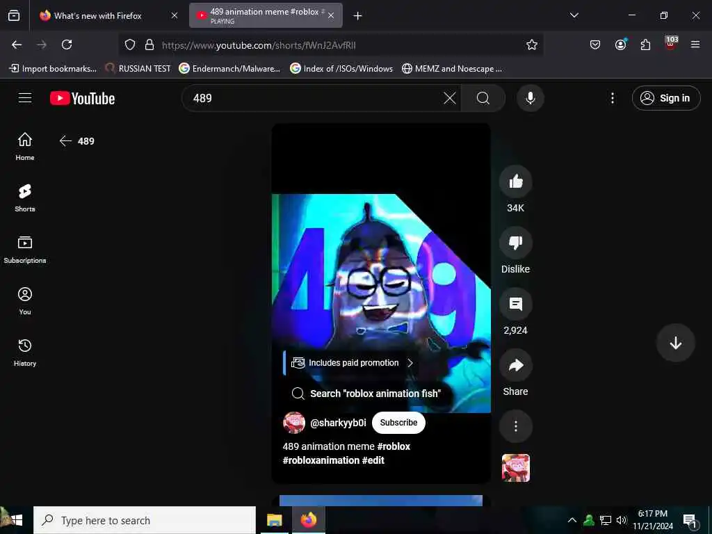Open MEMZ and Noescape bookmark
Screen dimensions: 712x534
tap(452, 69)
